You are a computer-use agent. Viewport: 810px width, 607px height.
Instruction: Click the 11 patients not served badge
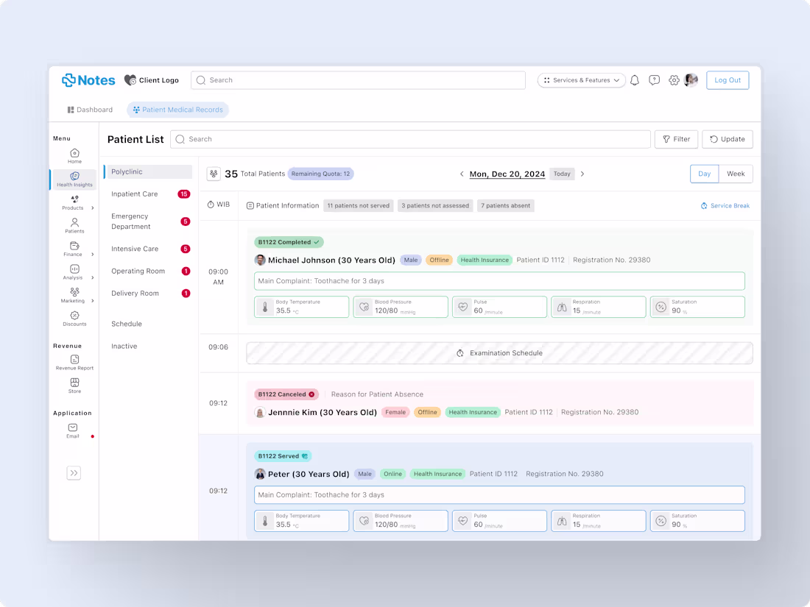coord(359,205)
